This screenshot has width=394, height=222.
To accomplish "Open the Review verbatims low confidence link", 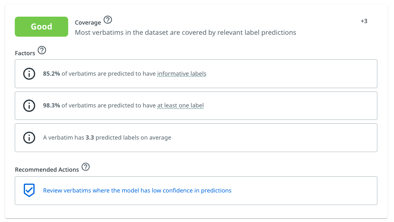I will coord(137,191).
